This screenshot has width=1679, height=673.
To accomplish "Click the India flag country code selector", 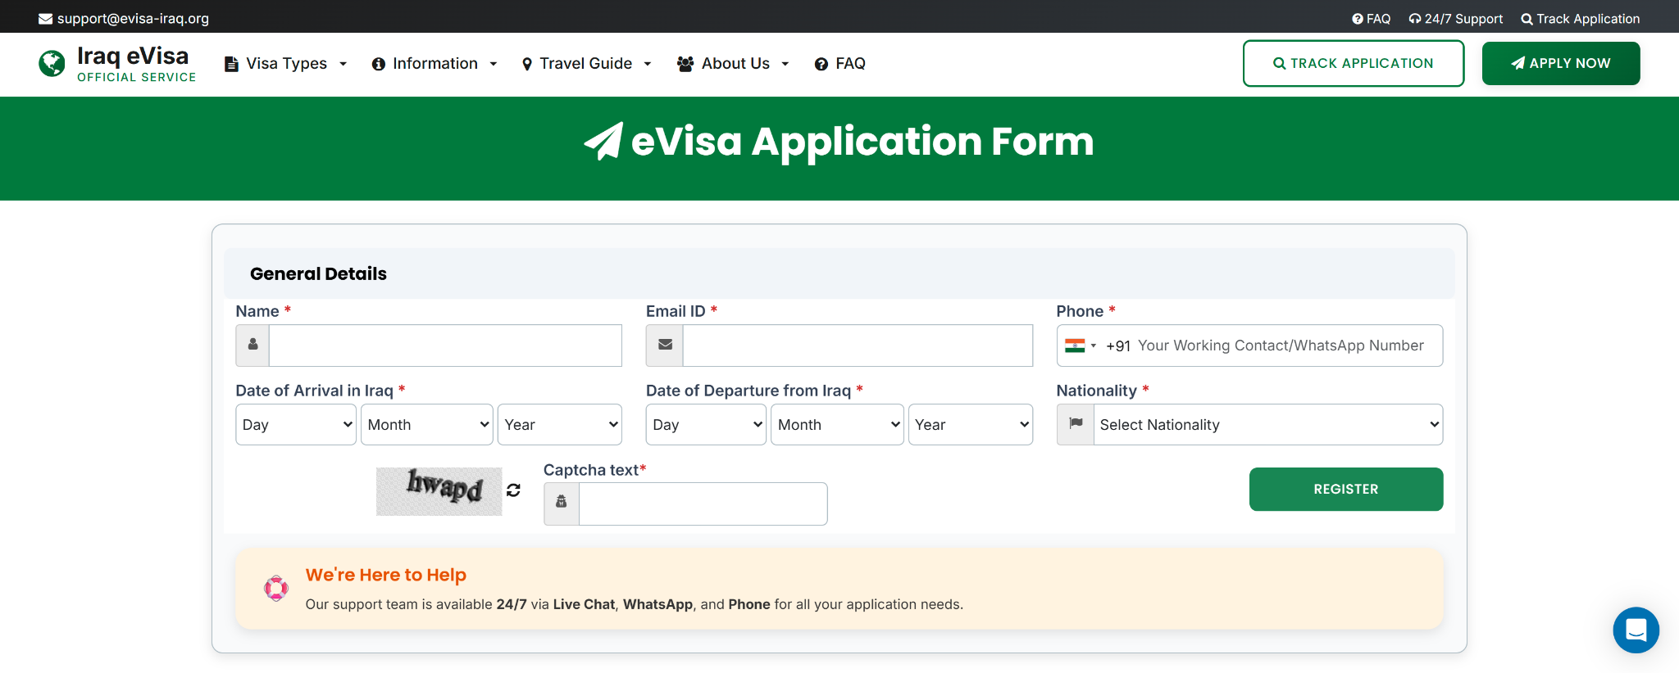I will [1080, 346].
